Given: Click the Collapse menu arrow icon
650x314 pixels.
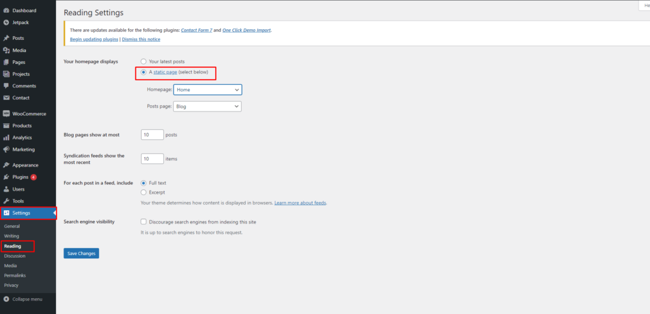Looking at the screenshot, I should tap(6, 299).
